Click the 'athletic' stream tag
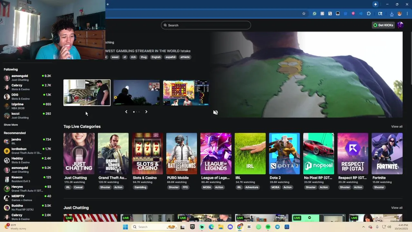This screenshot has height=232, width=412. 185,57
